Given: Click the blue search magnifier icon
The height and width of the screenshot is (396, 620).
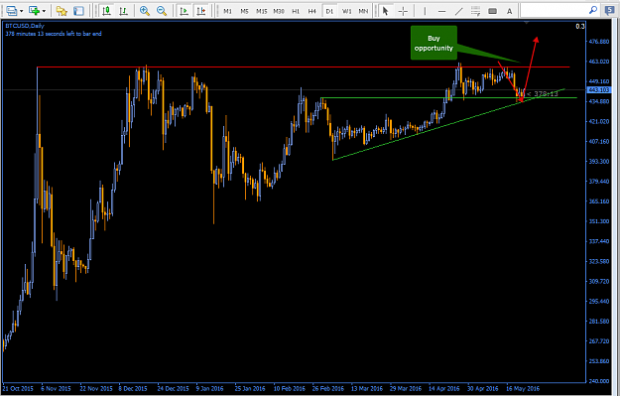Looking at the screenshot, I should (592, 10).
